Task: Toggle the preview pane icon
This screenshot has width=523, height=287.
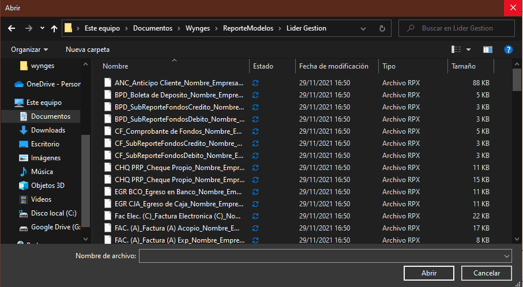Action: pos(488,50)
